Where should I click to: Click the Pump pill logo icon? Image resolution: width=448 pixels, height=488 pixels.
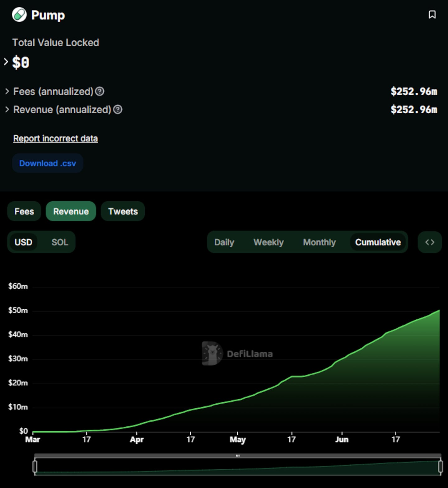(19, 15)
